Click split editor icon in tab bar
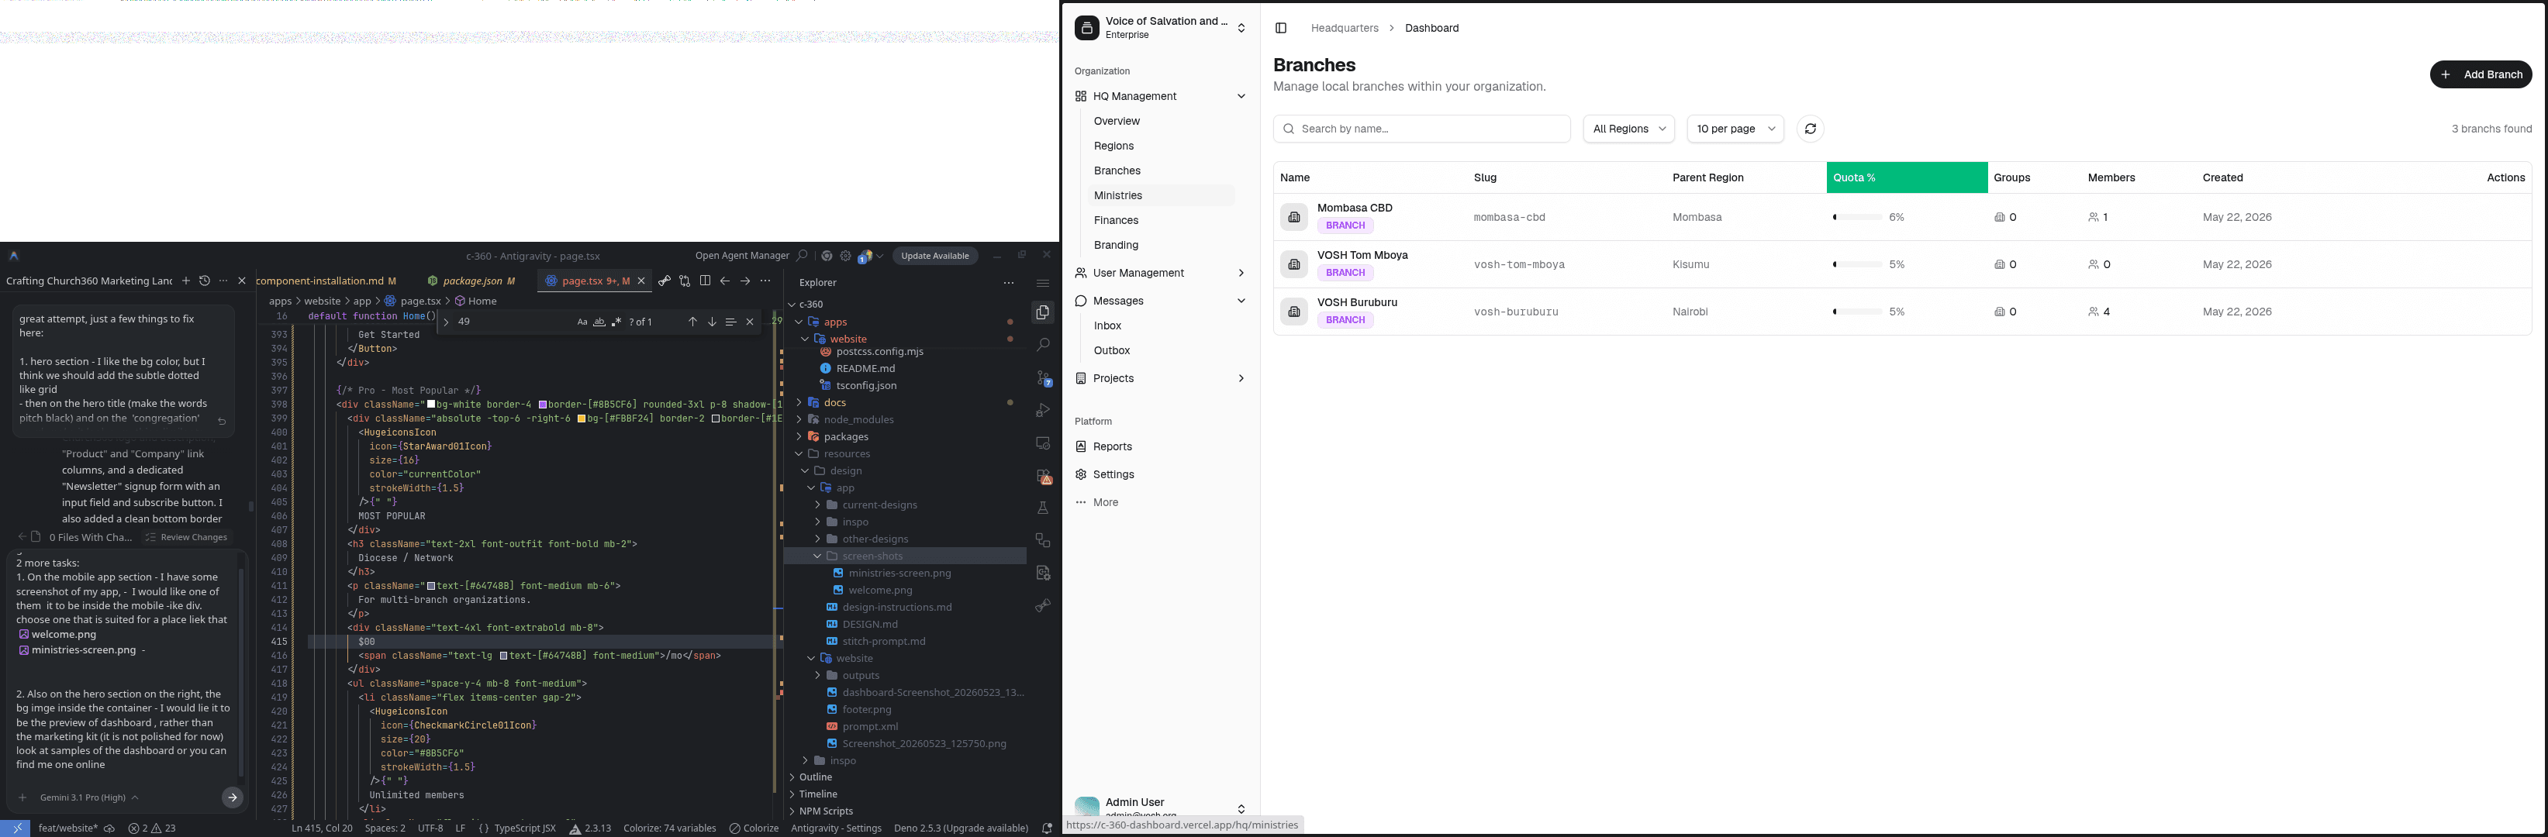2548x837 pixels. pos(706,281)
